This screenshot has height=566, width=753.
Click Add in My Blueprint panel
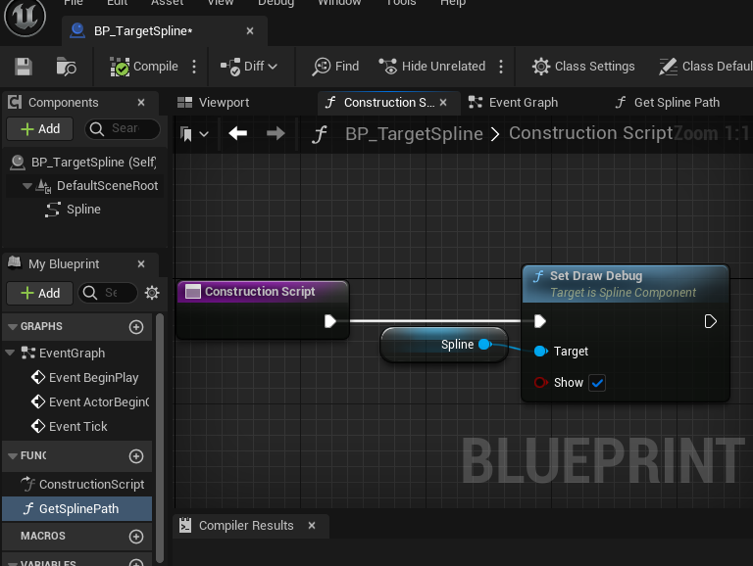click(x=40, y=293)
